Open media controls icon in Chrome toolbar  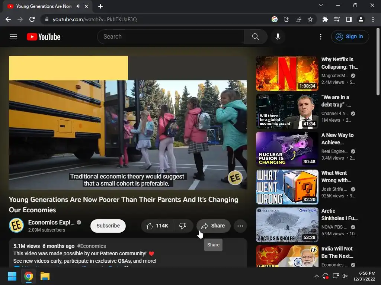pyautogui.click(x=337, y=19)
